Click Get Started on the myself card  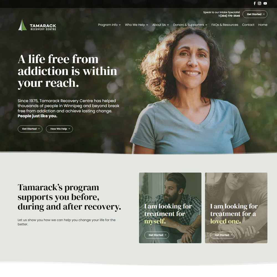(157, 235)
